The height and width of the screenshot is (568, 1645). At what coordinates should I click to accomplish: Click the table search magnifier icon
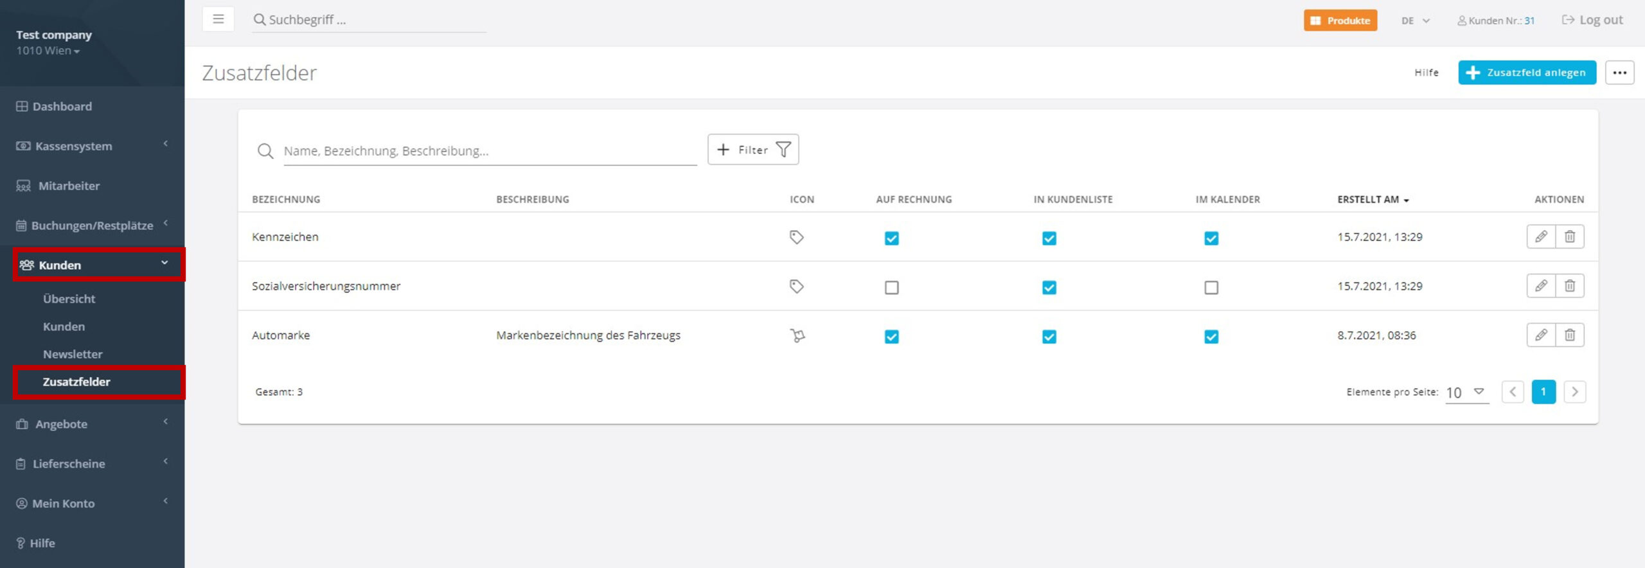pyautogui.click(x=265, y=151)
